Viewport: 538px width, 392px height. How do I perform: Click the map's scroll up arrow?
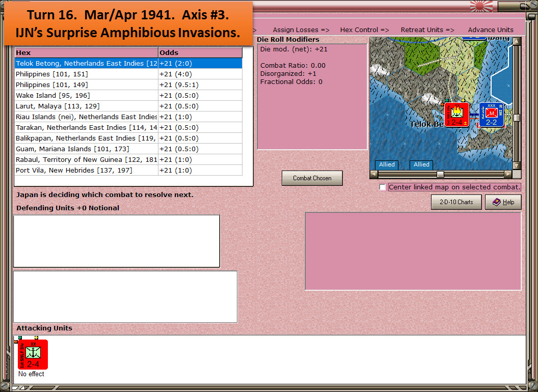[517, 41]
